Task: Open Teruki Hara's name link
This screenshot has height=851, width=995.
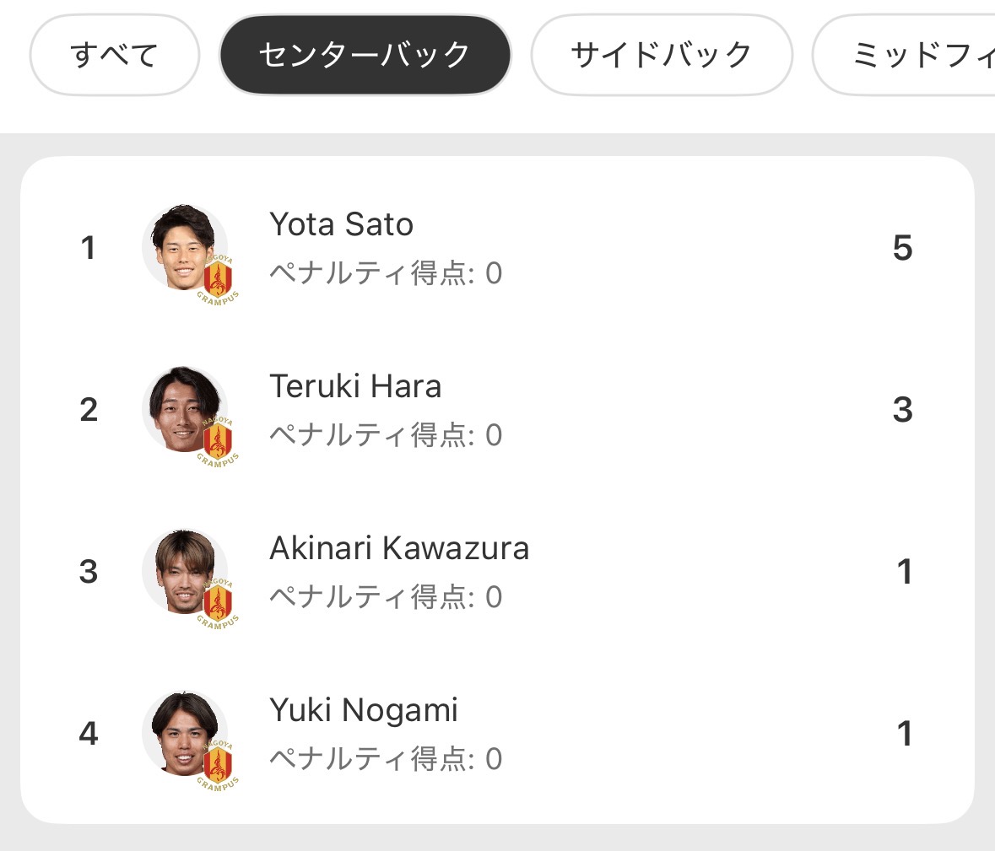Action: pos(355,386)
